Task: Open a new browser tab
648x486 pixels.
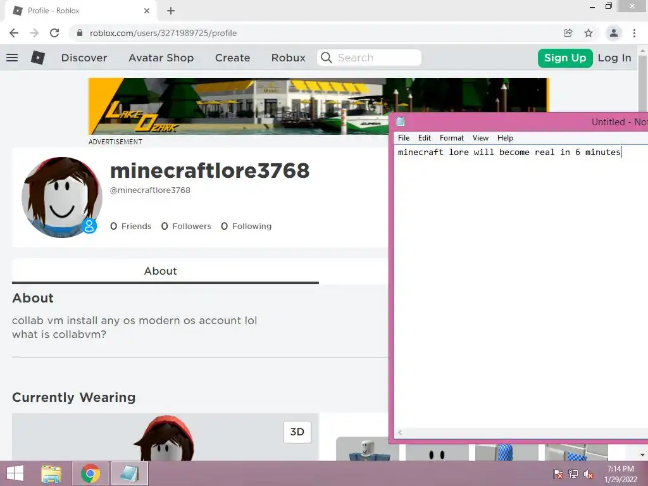Action: (x=171, y=11)
